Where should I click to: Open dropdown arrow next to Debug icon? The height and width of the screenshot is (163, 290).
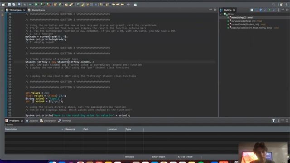33,5
